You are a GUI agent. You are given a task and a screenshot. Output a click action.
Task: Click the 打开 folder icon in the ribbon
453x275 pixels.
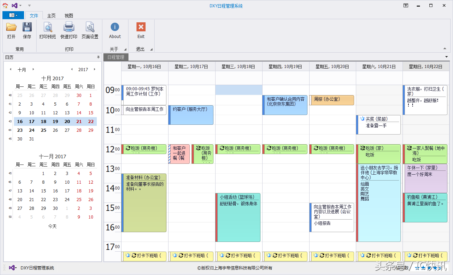pos(11,27)
